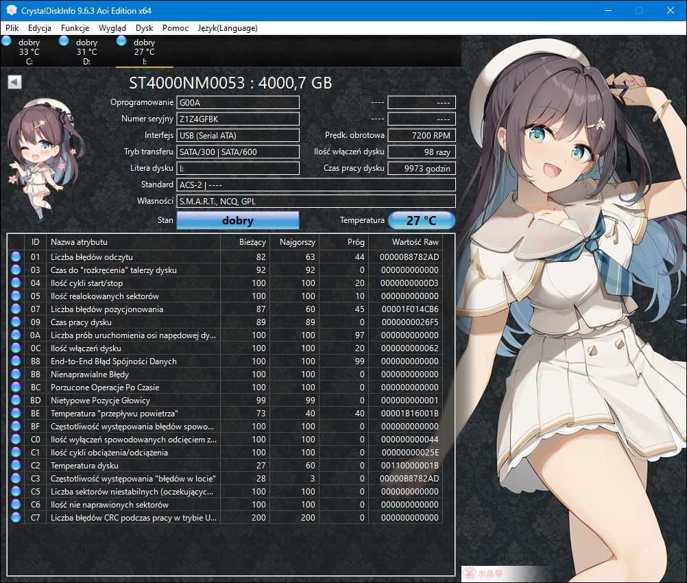Click the Najgorszy column header

click(293, 242)
